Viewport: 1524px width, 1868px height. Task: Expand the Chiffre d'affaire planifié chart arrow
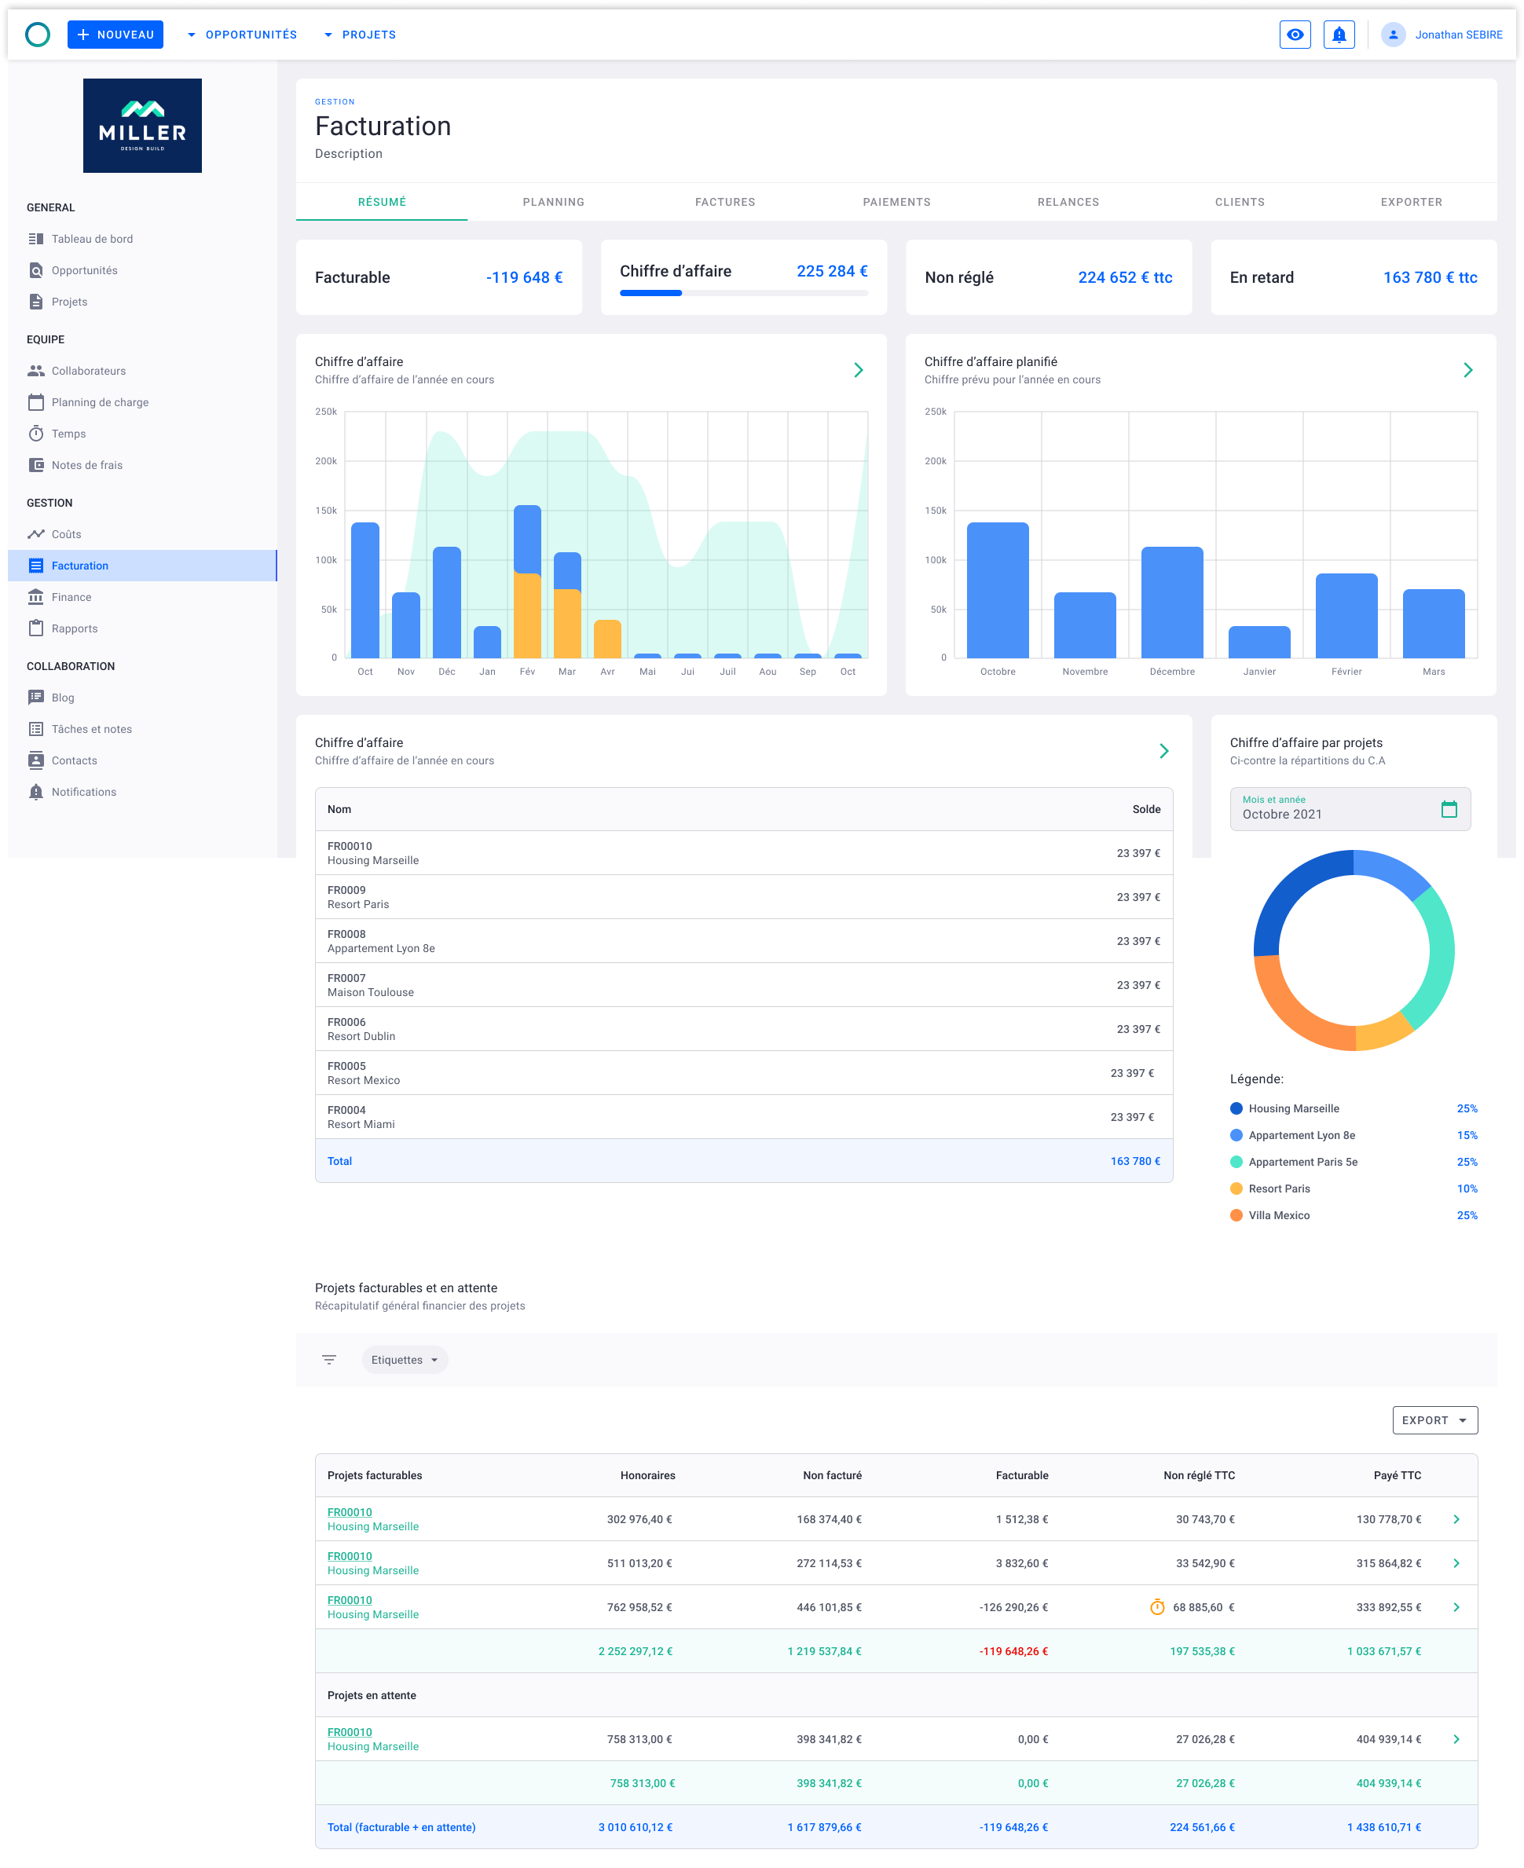tap(1467, 371)
